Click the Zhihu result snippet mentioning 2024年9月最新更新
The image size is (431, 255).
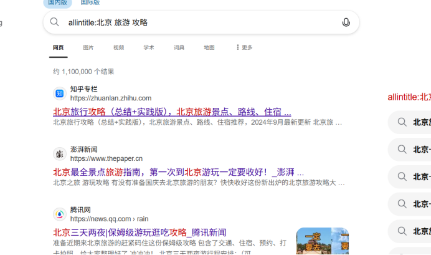tap(197, 122)
